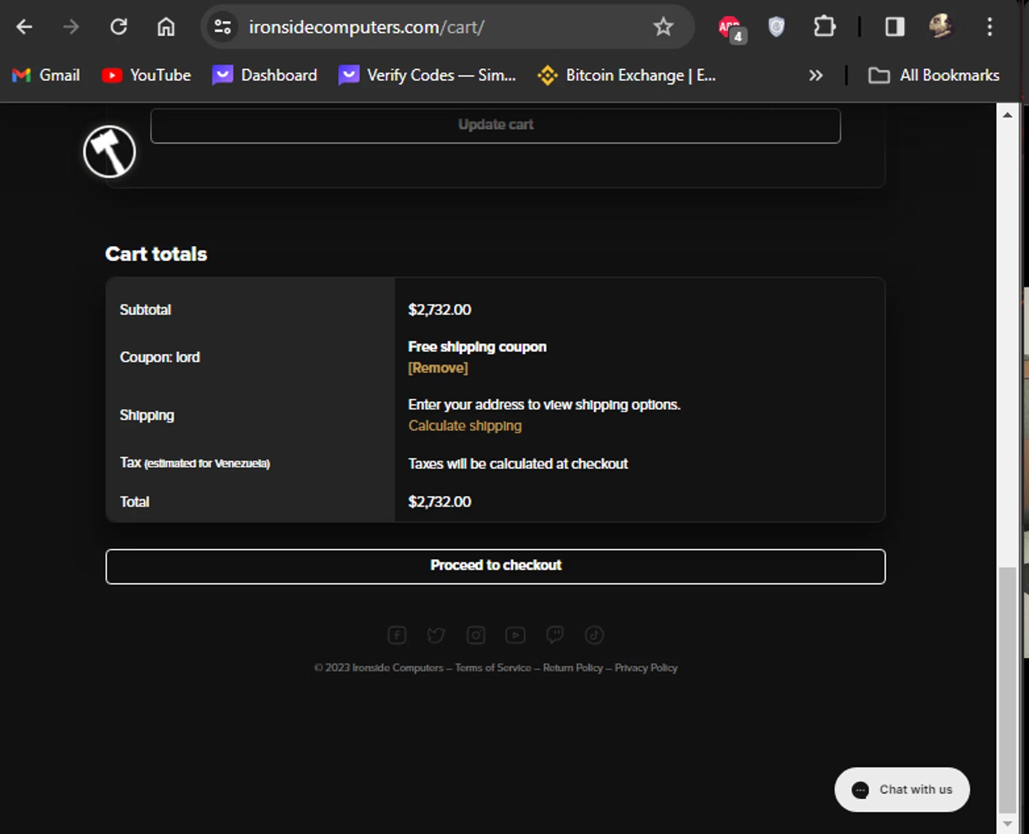Click the Free shipping coupon text
1029x834 pixels.
[477, 347]
